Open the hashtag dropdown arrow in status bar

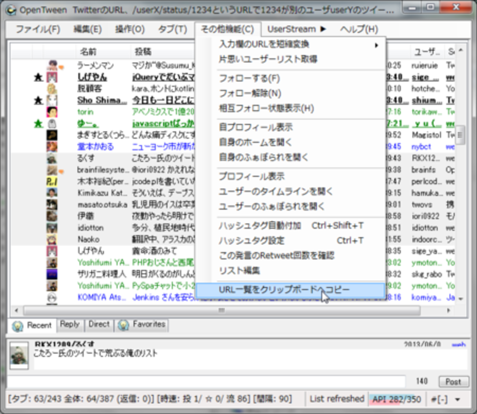pyautogui.click(x=458, y=399)
